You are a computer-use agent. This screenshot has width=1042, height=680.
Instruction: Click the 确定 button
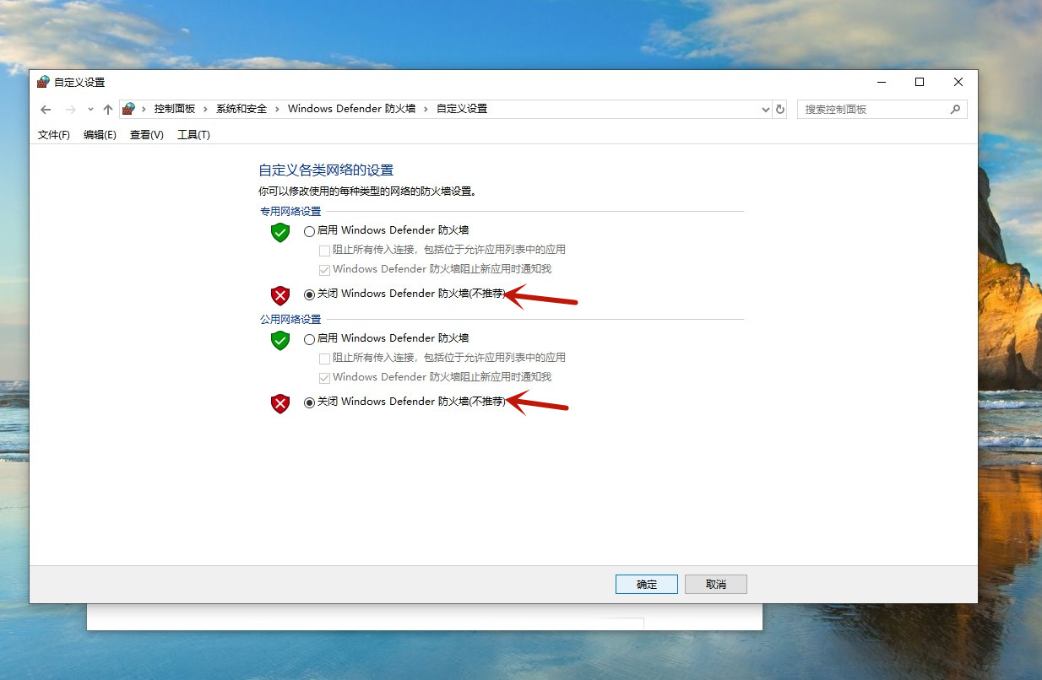coord(647,585)
